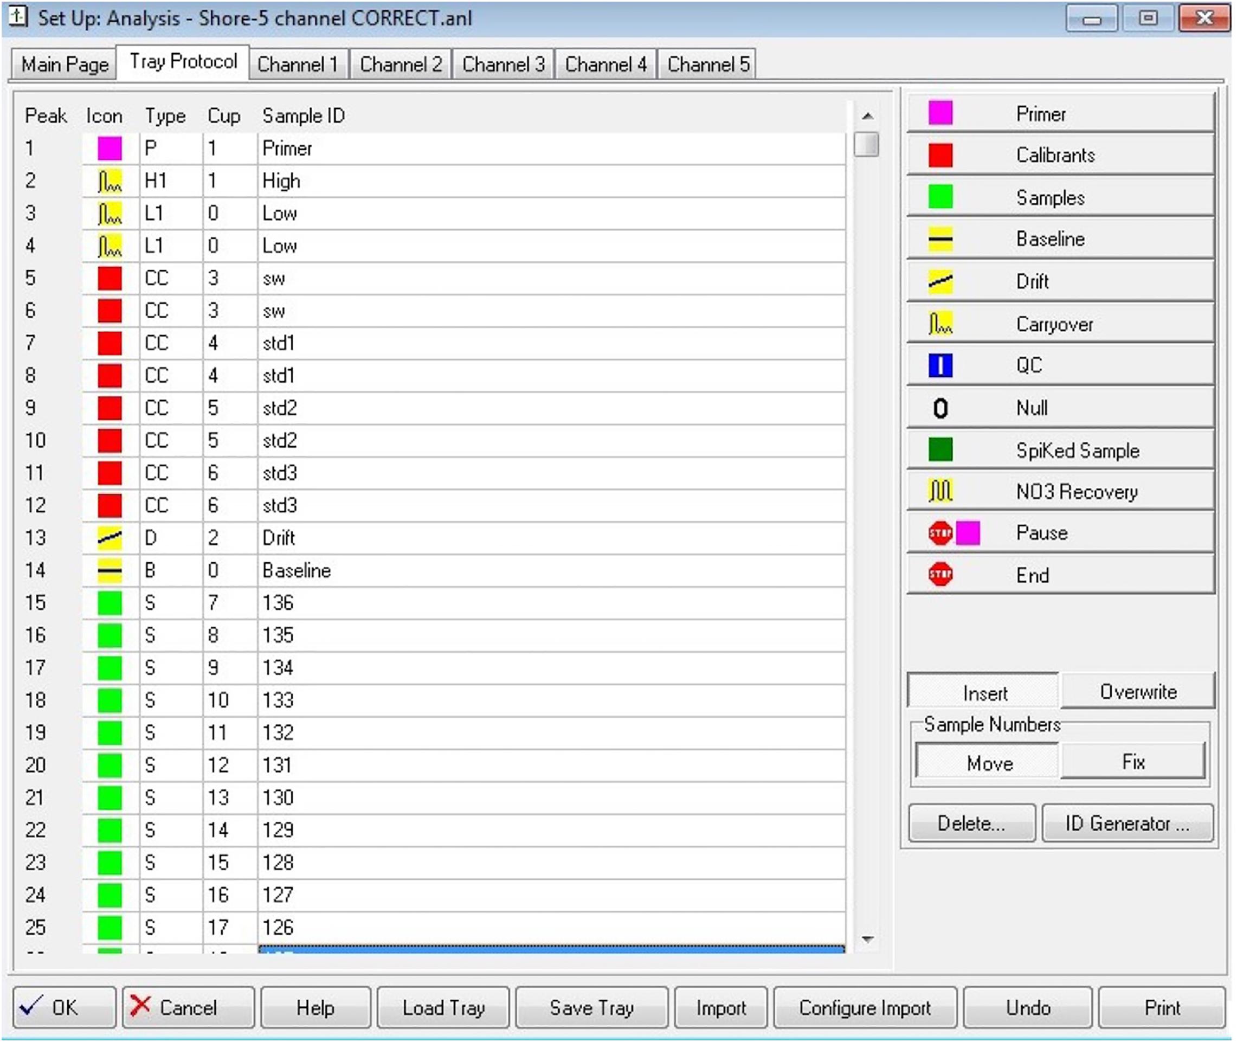The width and height of the screenshot is (1237, 1042).
Task: Click the scroll down arrow of the tray list
Action: click(x=867, y=939)
